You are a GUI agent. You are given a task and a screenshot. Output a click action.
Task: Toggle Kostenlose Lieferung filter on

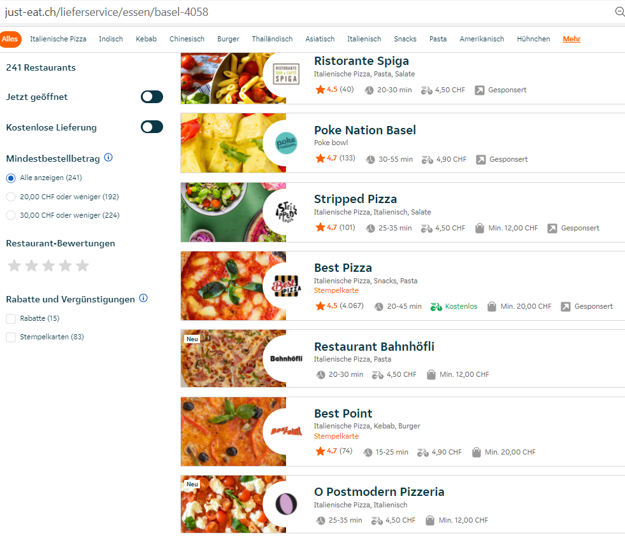tap(152, 127)
